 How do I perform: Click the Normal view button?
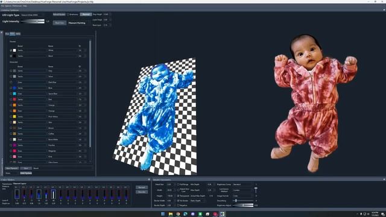86,14
